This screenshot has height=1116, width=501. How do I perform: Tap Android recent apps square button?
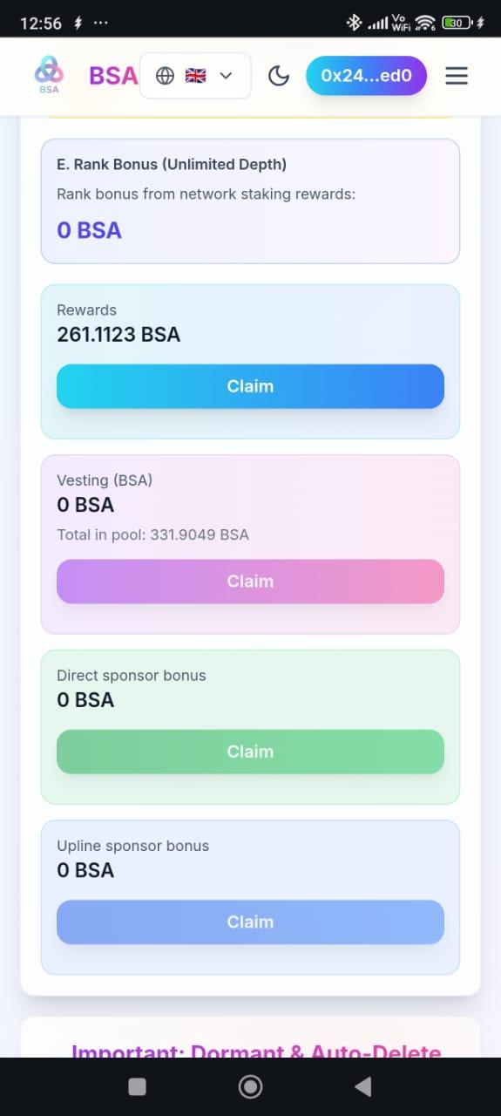[137, 1085]
